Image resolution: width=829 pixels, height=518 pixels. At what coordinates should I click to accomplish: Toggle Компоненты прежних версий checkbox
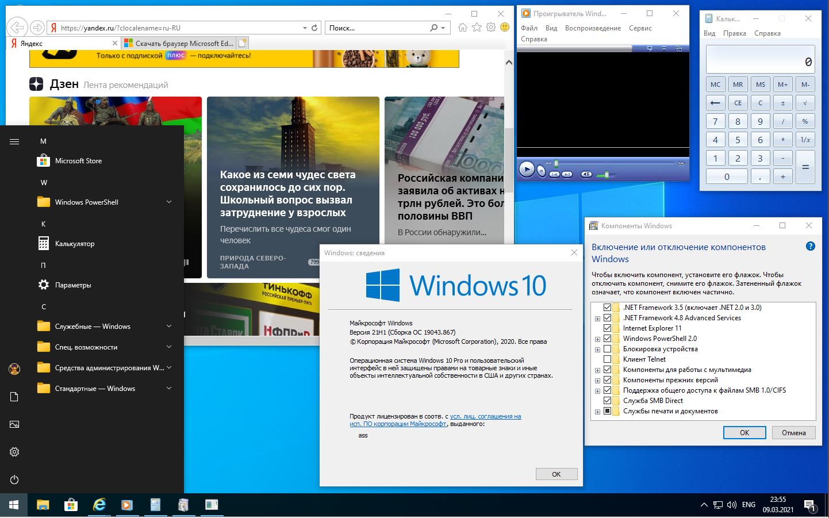pos(607,380)
